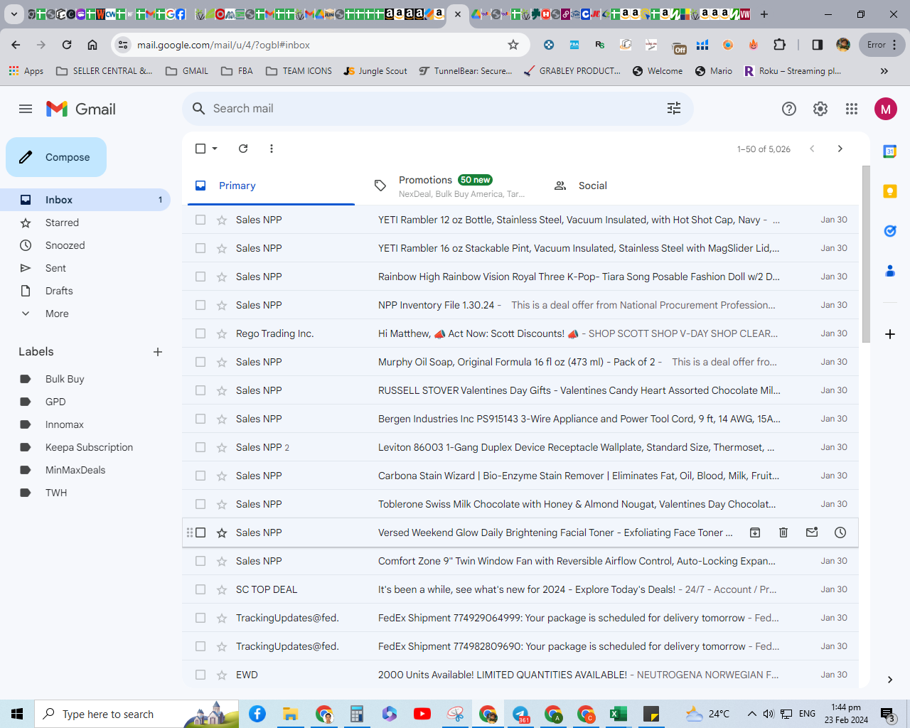Open Gmail main menu hamburger icon
The image size is (910, 728).
(x=26, y=109)
